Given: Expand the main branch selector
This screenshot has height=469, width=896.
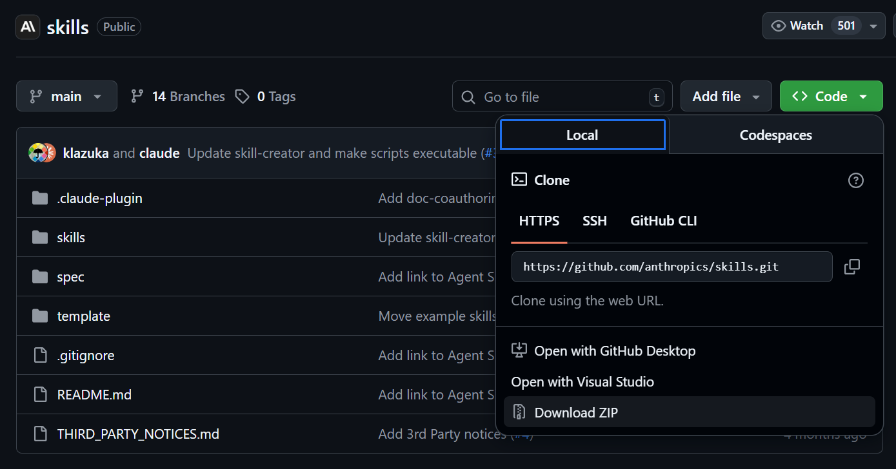Looking at the screenshot, I should 66,97.
